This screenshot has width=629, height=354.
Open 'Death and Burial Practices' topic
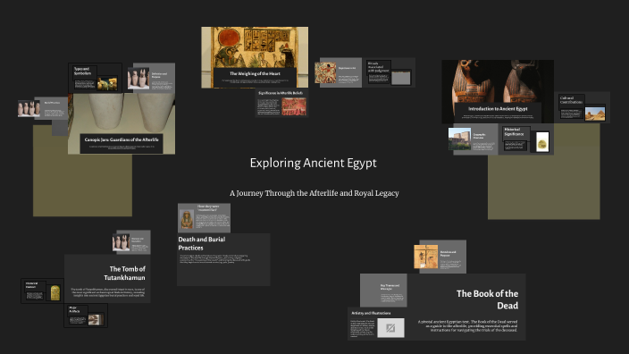pos(223,259)
